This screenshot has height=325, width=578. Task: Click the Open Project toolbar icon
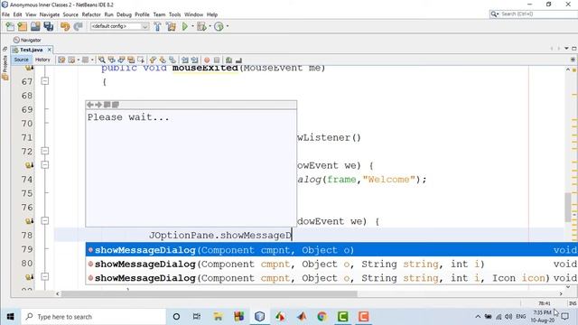tap(35, 26)
